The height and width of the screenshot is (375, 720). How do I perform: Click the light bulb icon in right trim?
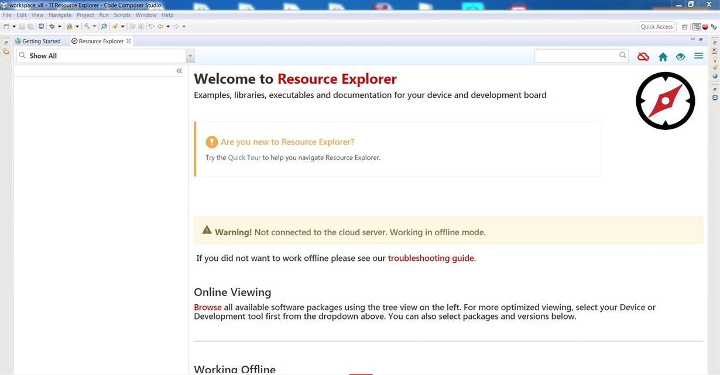[x=715, y=59]
